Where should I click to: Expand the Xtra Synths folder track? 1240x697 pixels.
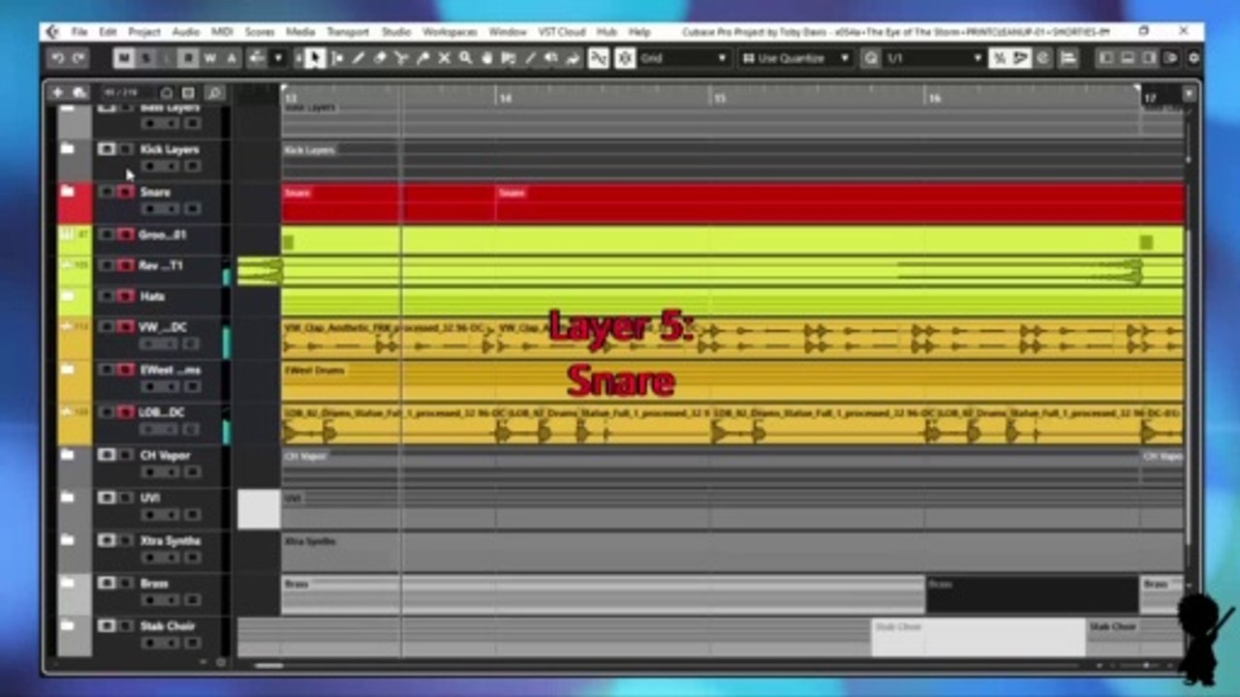[67, 540]
